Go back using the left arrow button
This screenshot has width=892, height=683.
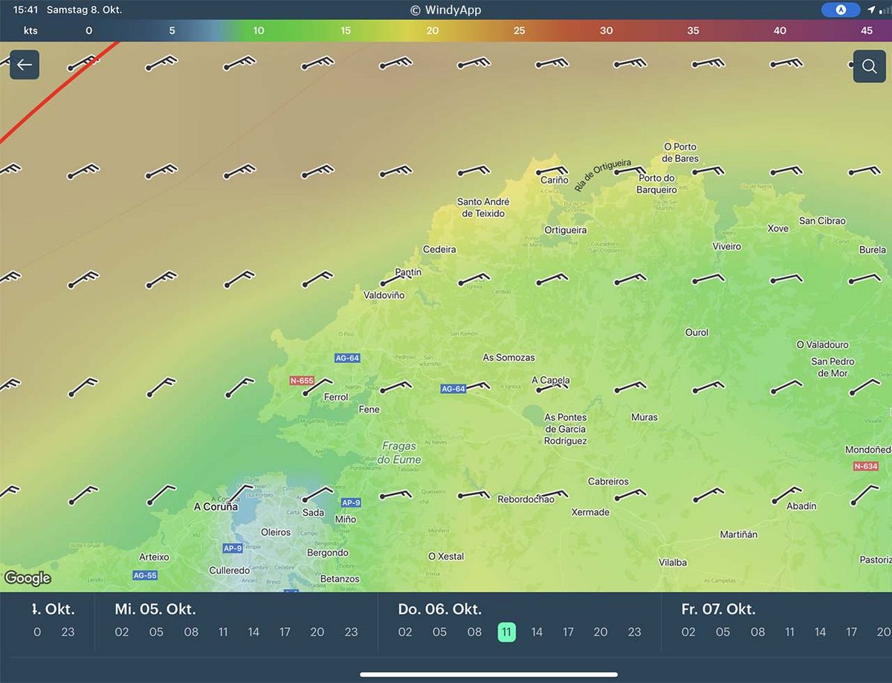coord(25,65)
